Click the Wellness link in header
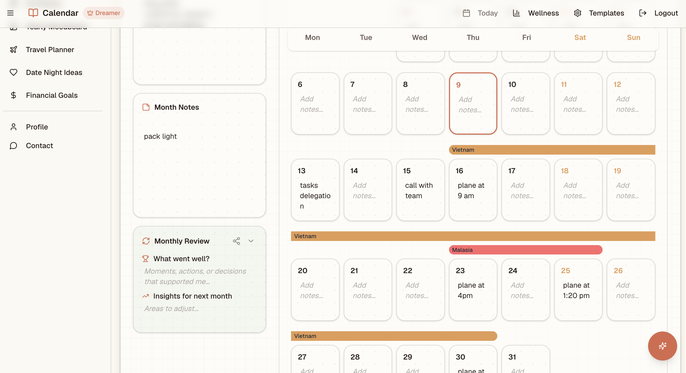Screen dimensions: 686x373 543,13
